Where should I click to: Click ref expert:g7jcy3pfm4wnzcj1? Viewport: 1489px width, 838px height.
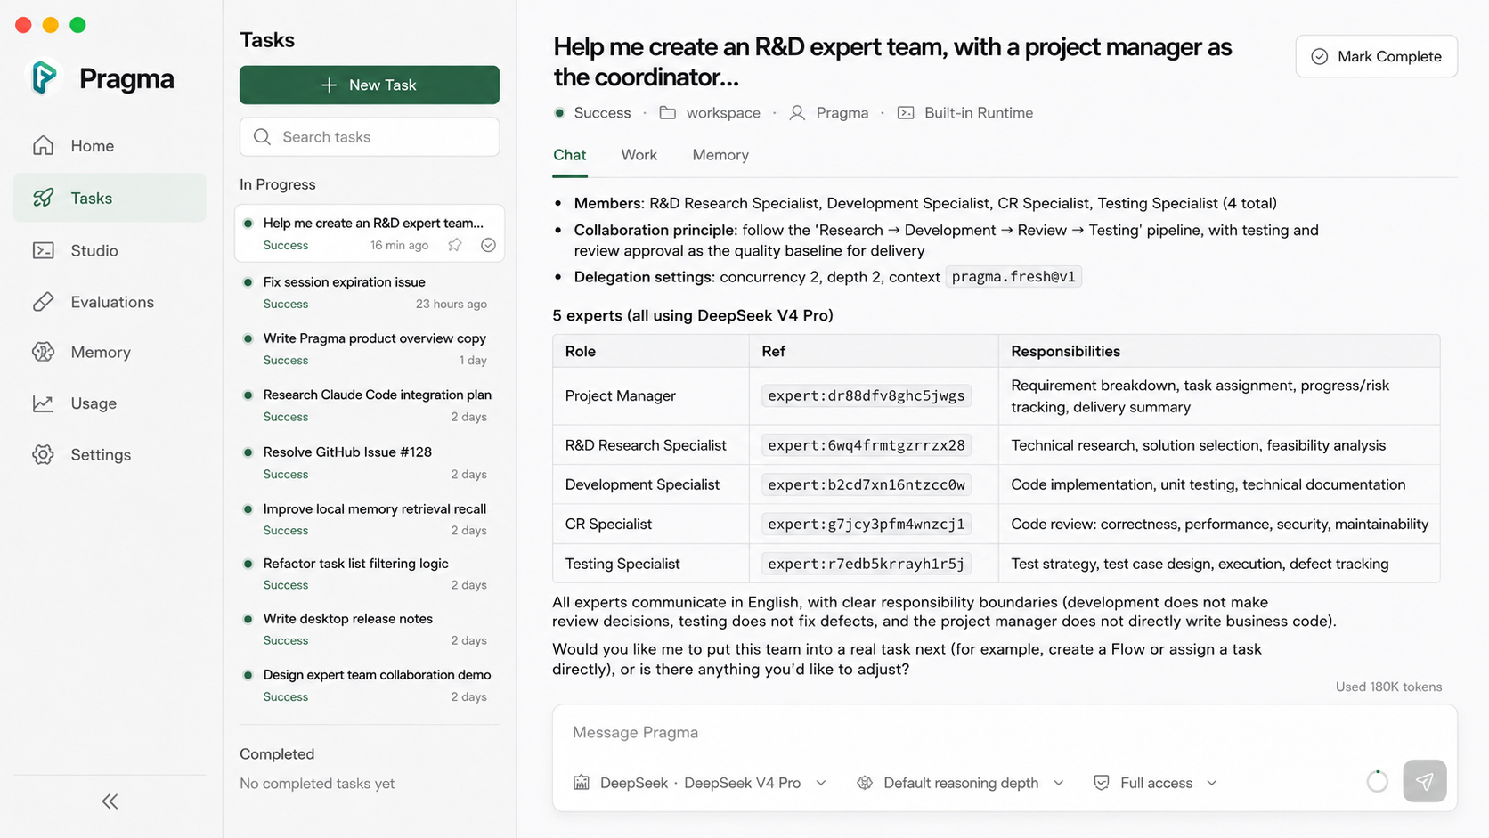pyautogui.click(x=866, y=524)
